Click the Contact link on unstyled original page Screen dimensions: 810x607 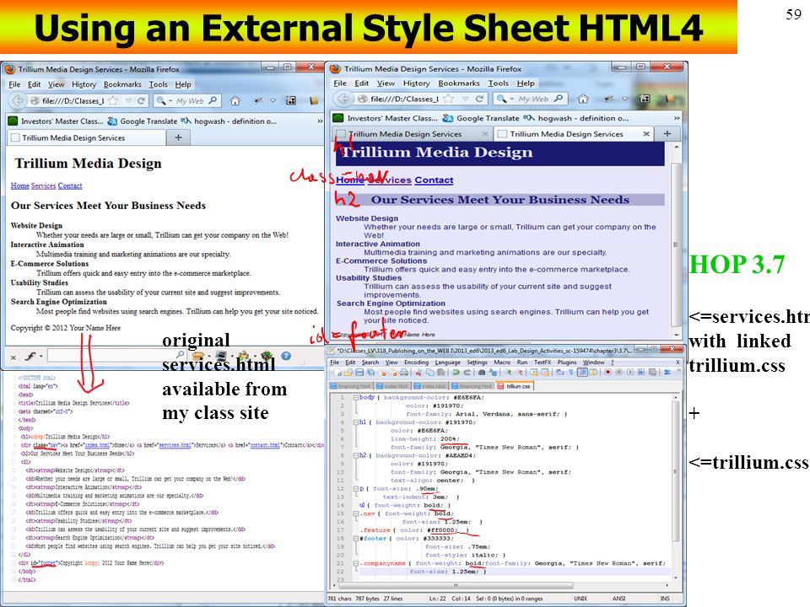(x=70, y=185)
